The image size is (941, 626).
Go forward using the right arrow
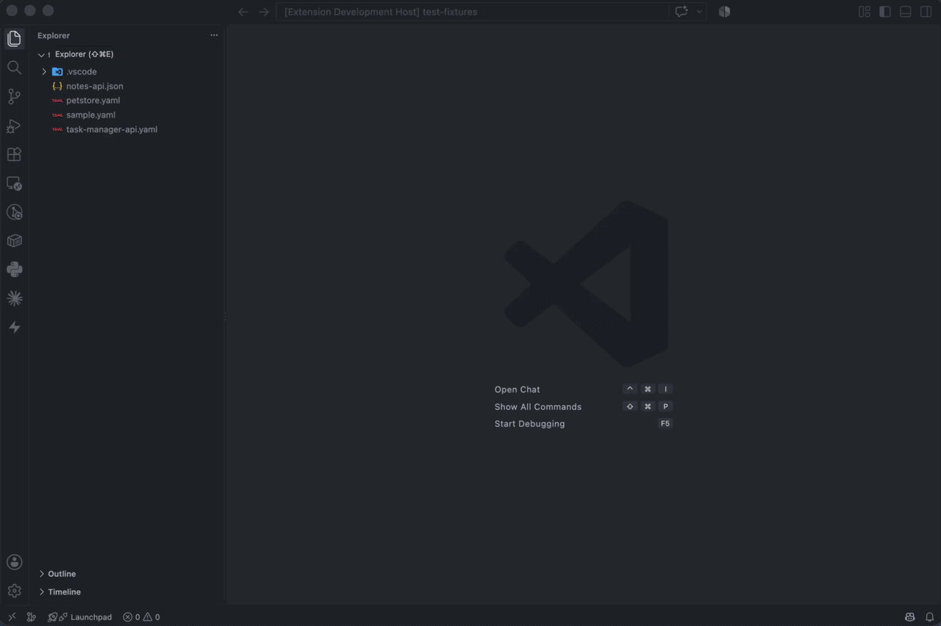(264, 12)
